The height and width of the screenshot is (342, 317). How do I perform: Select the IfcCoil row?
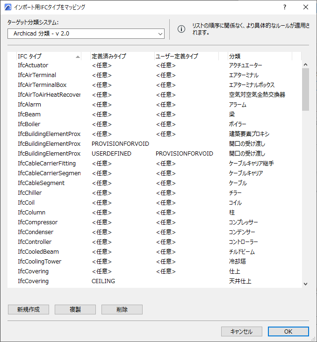155,203
